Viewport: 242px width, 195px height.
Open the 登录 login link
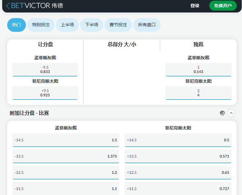(x=195, y=6)
